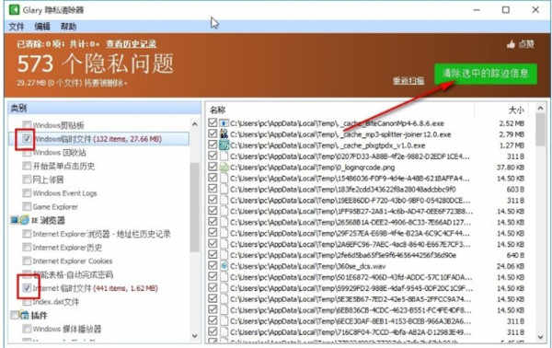Click the icon of _cache_pbgtpdx_v1.0.exe
552x348 pixels.
[224, 145]
